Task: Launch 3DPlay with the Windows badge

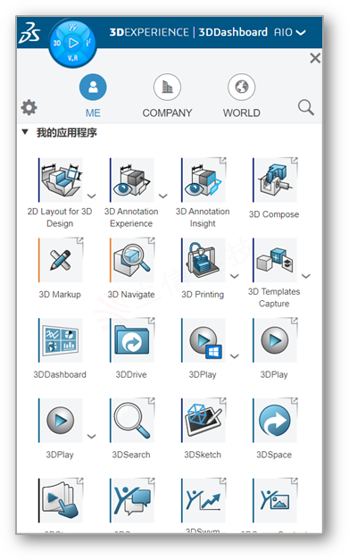Action: pyautogui.click(x=203, y=340)
